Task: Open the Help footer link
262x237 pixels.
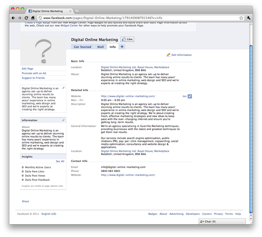Action: 238,214
